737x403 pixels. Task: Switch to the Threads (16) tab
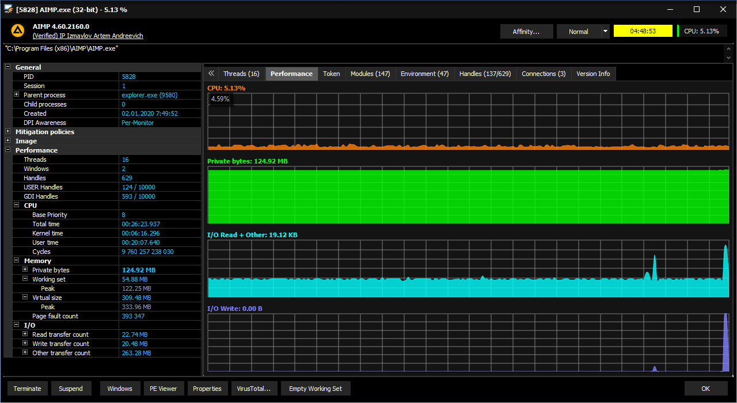(x=241, y=74)
